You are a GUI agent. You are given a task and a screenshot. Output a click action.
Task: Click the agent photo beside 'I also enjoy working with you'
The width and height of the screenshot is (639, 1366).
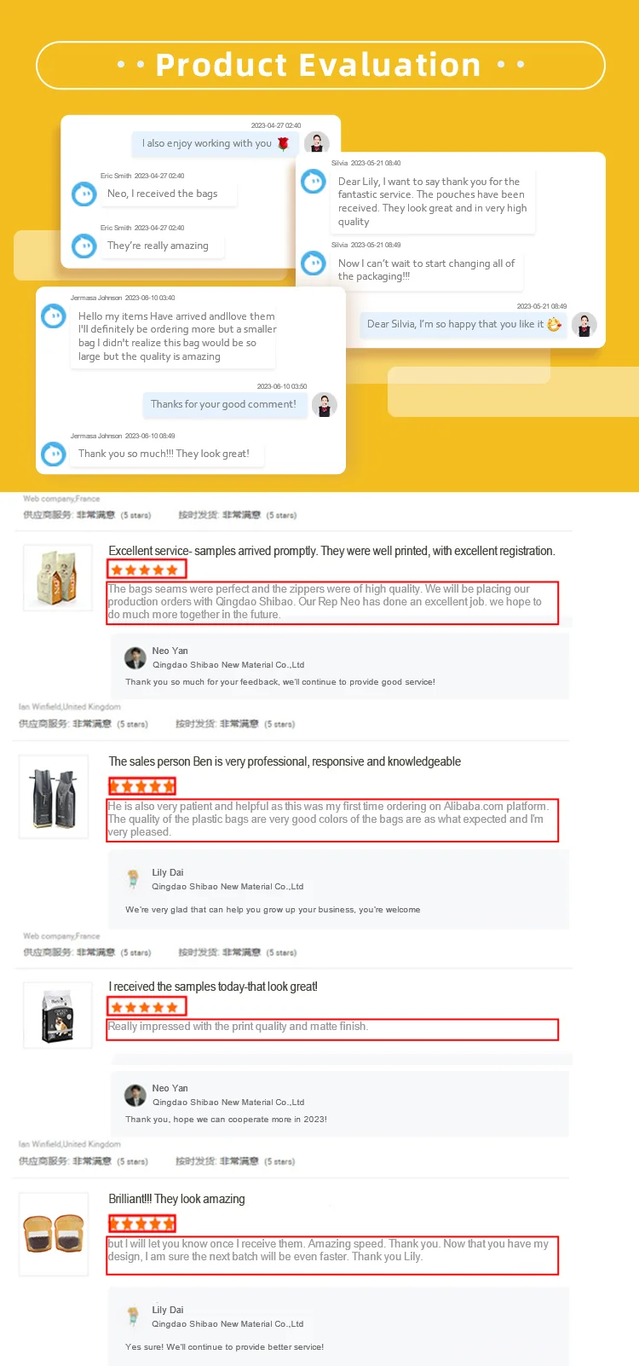point(317,144)
